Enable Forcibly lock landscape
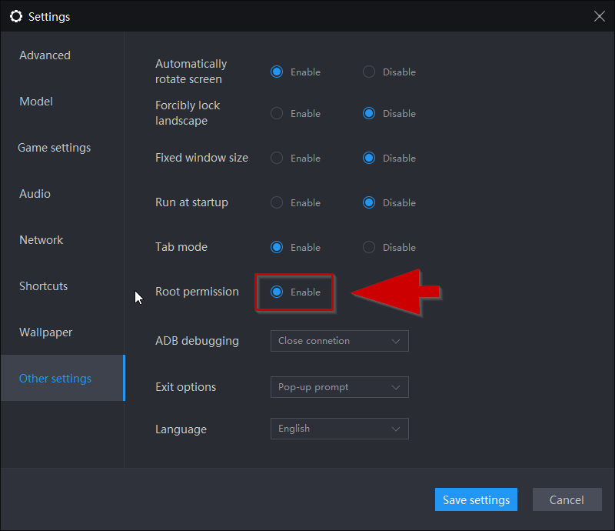Image resolution: width=615 pixels, height=531 pixels. [277, 113]
